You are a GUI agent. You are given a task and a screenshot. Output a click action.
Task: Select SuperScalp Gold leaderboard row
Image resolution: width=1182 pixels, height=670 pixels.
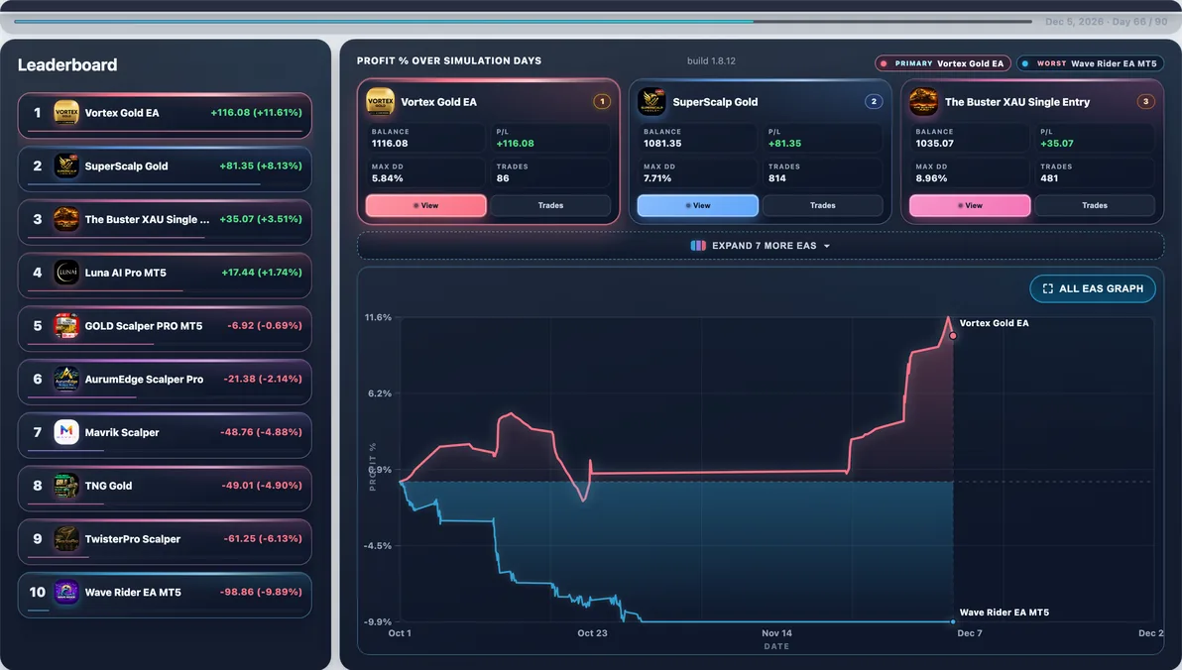point(165,168)
